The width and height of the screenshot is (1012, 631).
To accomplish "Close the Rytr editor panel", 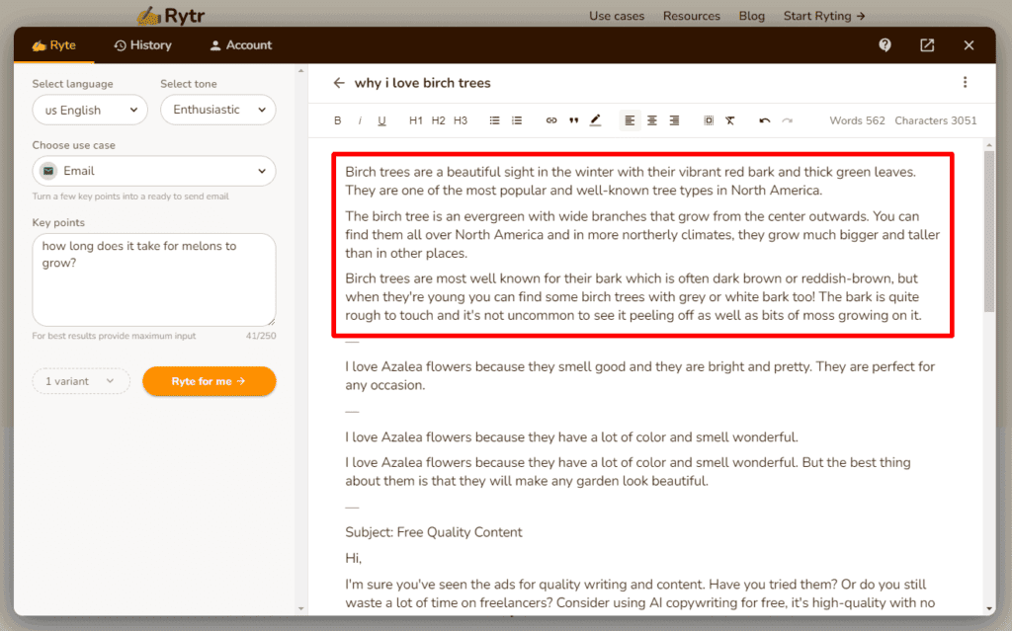I will (969, 45).
